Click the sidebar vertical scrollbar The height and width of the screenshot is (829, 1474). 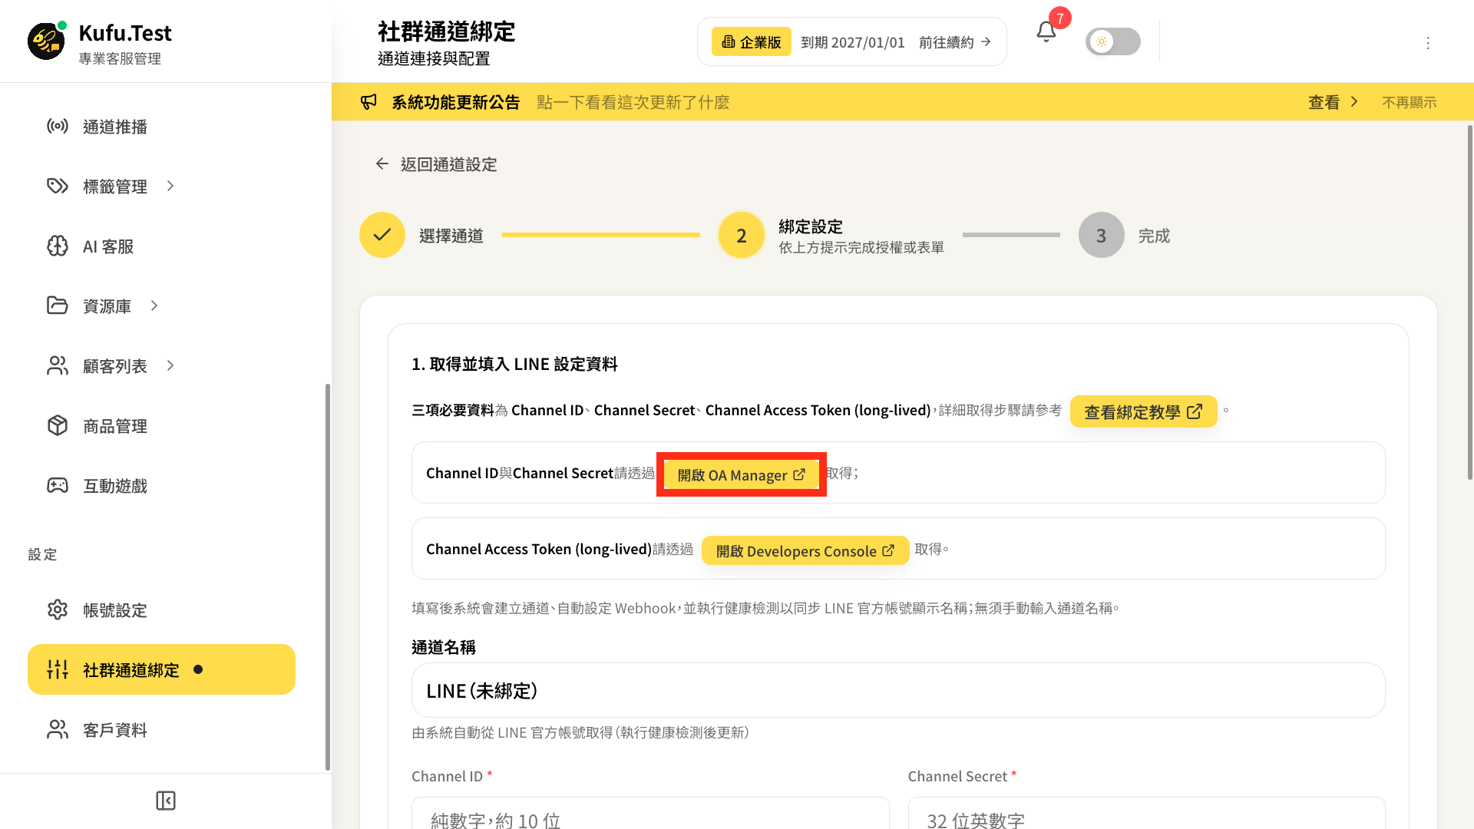[x=328, y=576]
